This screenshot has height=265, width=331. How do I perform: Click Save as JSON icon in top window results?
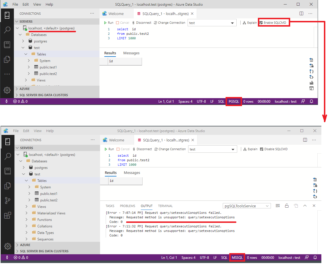click(x=311, y=71)
